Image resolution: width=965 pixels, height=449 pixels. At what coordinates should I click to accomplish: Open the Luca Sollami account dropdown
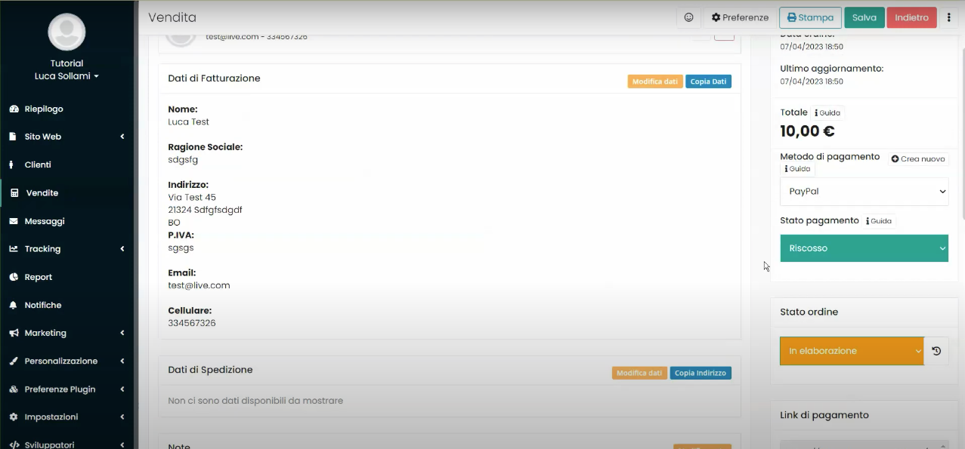(66, 76)
